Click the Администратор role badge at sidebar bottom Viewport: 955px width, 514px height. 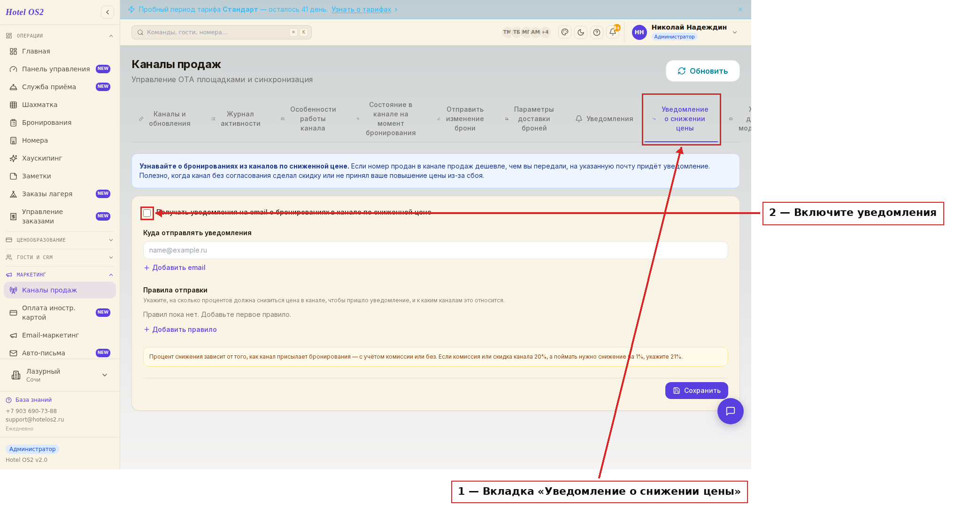point(32,449)
